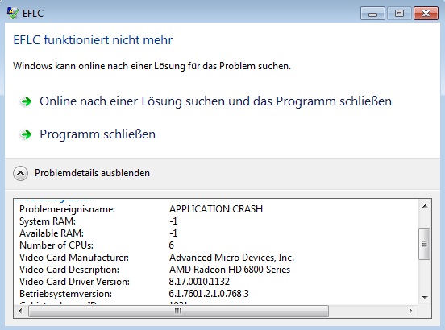This screenshot has width=445, height=330.
Task: Maximize the EFLC crash dialog
Action: (x=399, y=14)
